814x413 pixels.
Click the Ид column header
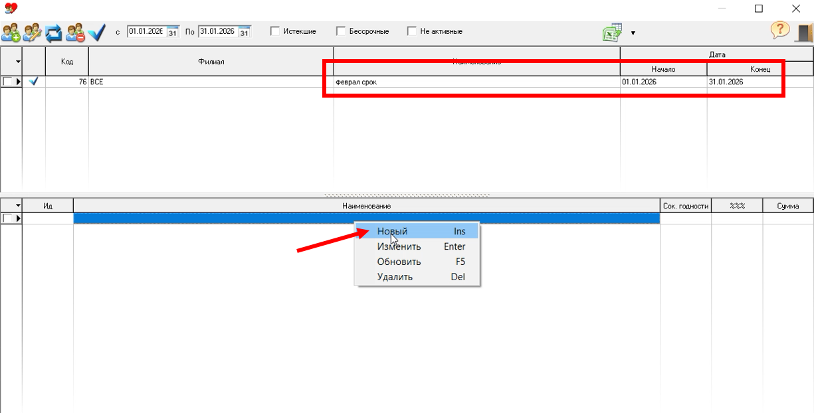click(x=48, y=206)
